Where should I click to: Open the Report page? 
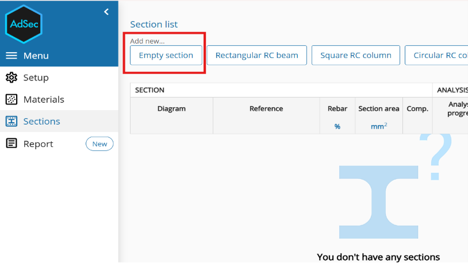coord(38,144)
